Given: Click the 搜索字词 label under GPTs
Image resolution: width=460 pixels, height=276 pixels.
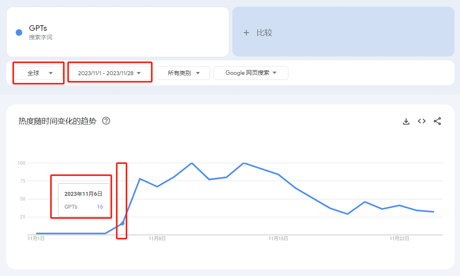Looking at the screenshot, I should point(40,37).
